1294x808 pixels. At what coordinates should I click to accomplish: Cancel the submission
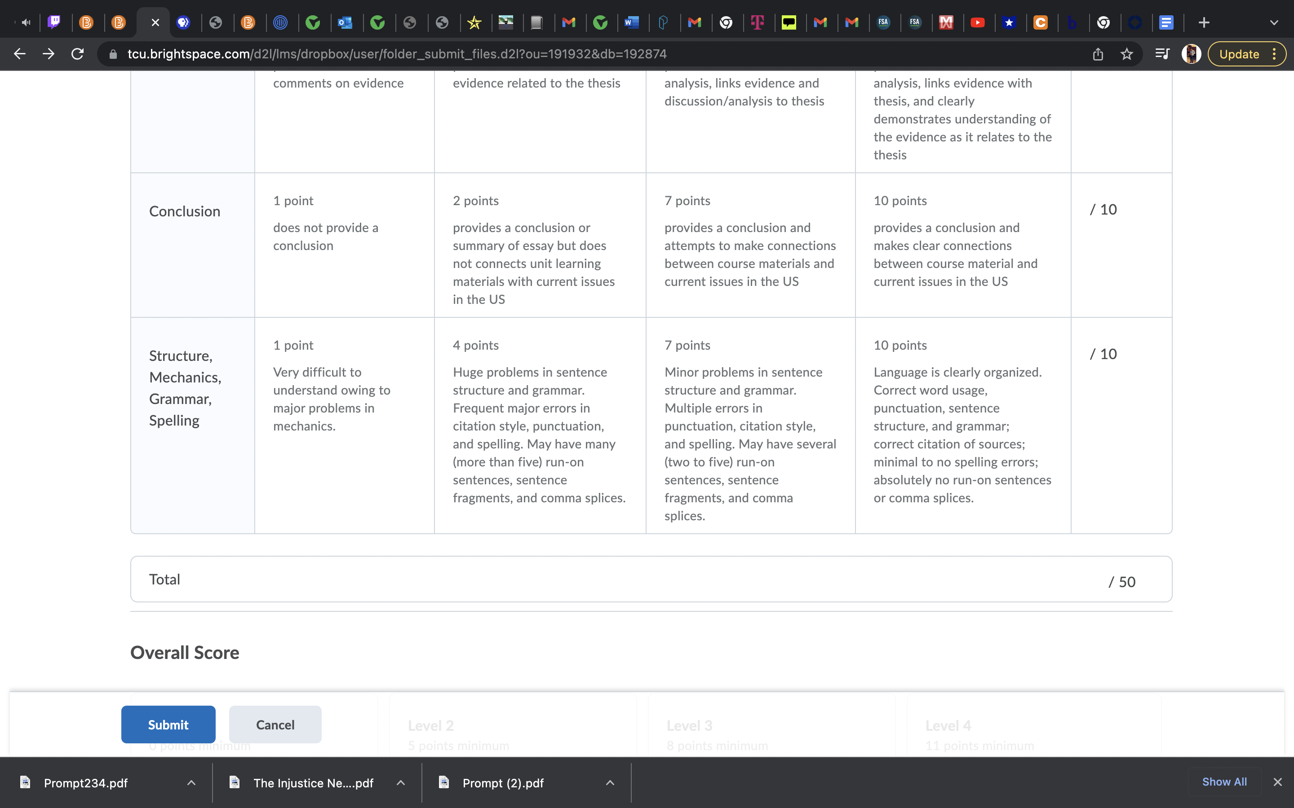275,724
